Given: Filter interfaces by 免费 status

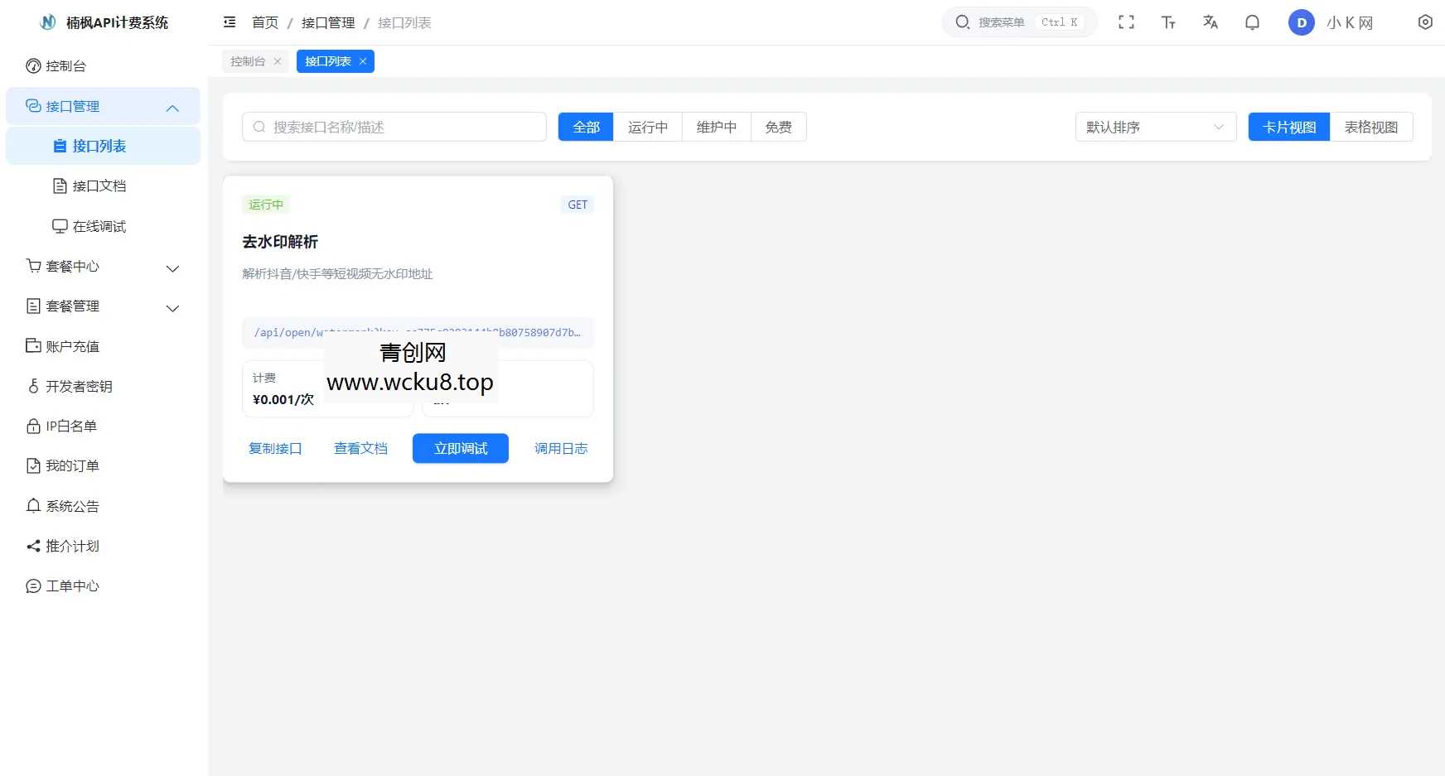Looking at the screenshot, I should [x=778, y=127].
